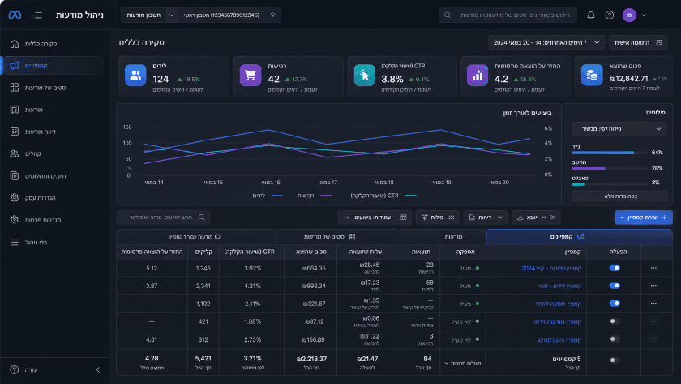Click the התאמה אישית customize button

click(638, 42)
